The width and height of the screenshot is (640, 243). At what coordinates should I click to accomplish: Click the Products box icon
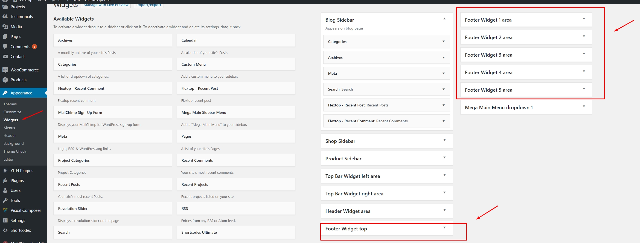click(5, 80)
